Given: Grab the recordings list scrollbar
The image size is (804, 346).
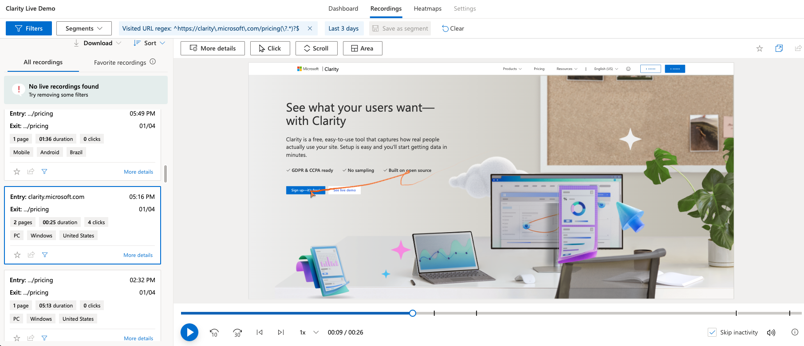Looking at the screenshot, I should pos(166,174).
